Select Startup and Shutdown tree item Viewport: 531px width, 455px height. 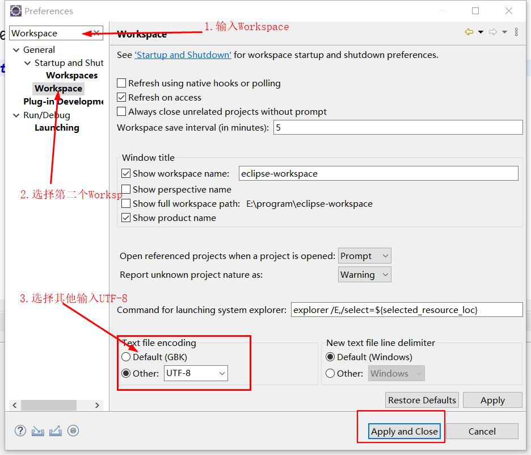[x=69, y=63]
